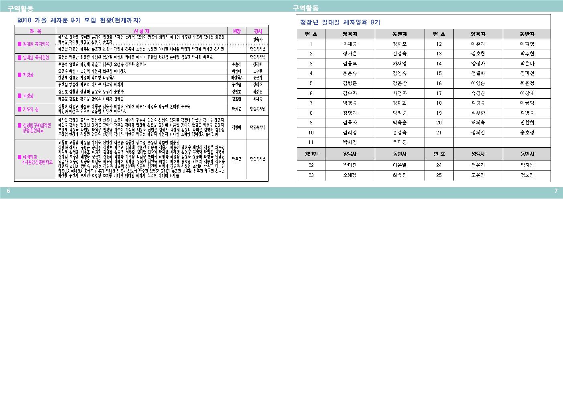Click page number 6 in the footer
Image resolution: width=563 pixels, height=398 pixels.
8,191
